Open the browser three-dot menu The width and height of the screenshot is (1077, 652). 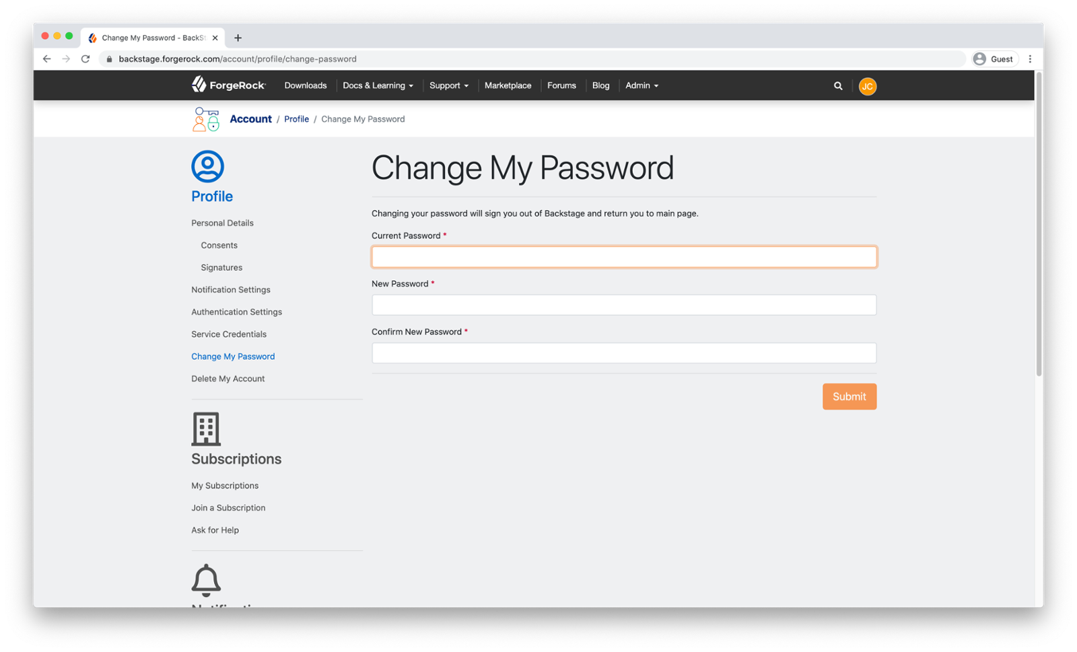(1030, 59)
